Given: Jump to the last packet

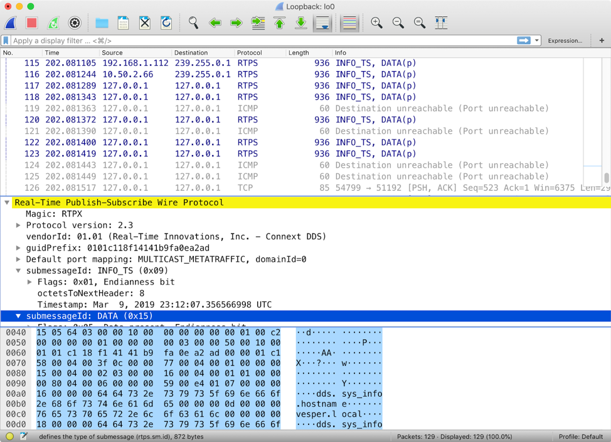Looking at the screenshot, I should (301, 23).
